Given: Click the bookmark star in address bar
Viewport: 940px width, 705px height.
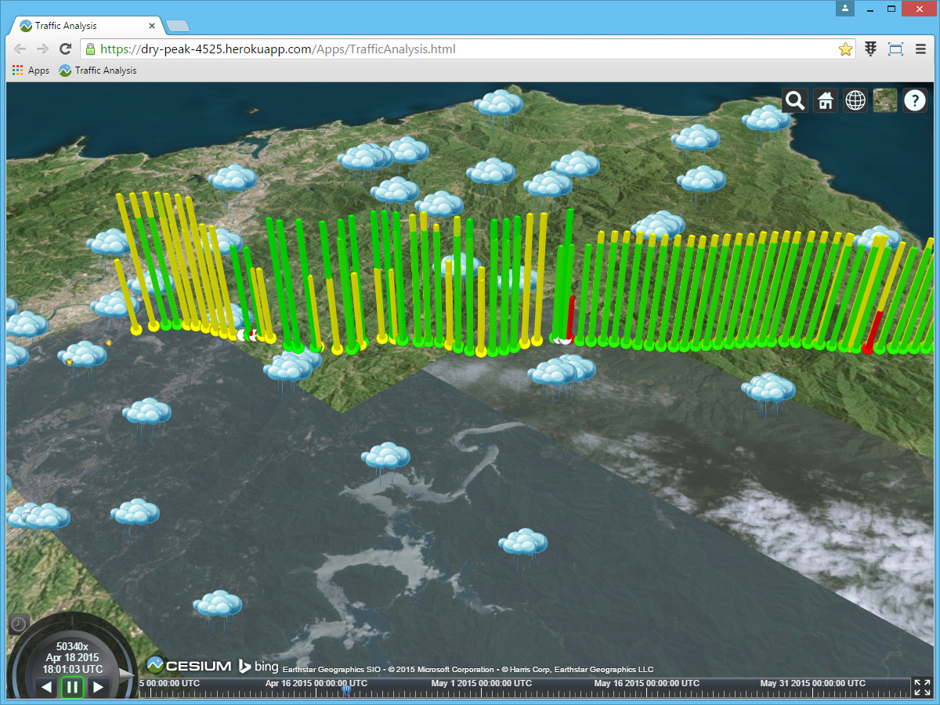Looking at the screenshot, I should 845,49.
